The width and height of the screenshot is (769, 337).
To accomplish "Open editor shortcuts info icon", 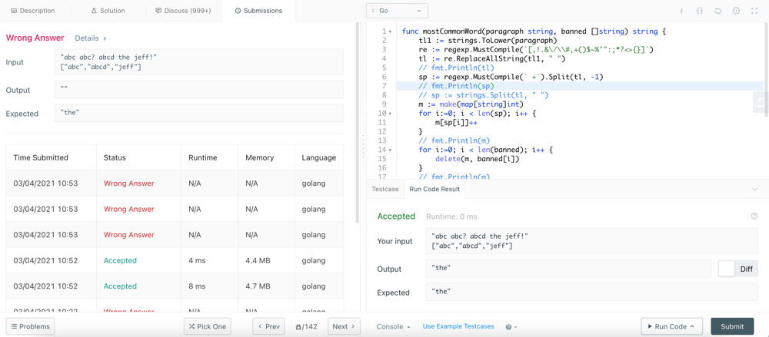I will 681,11.
